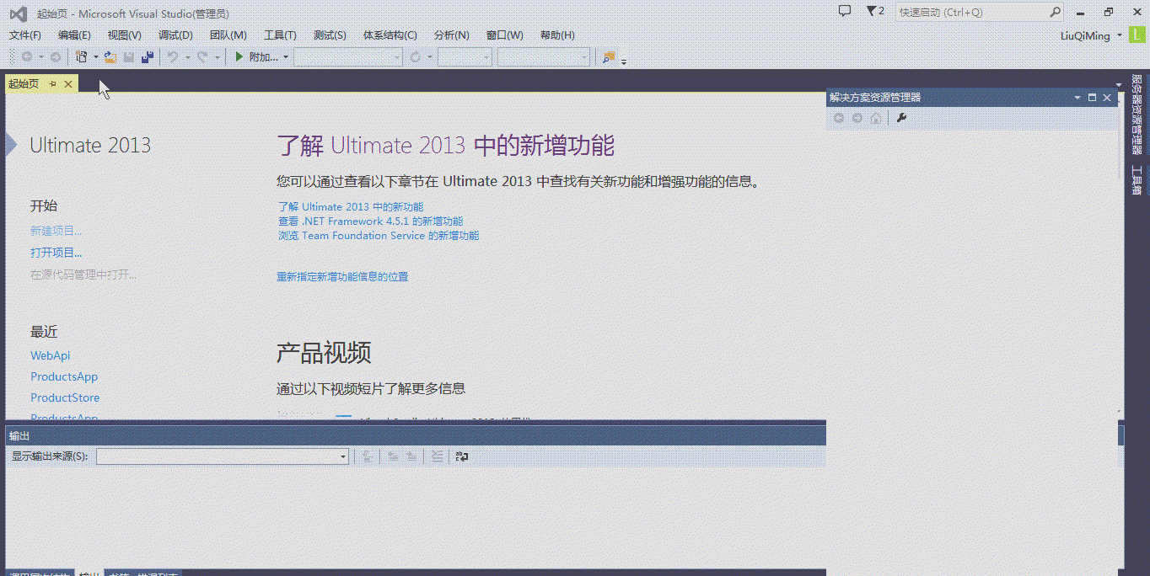The image size is (1150, 576).
Task: Click Solution Explorer Forward arrow icon
Action: pos(857,118)
